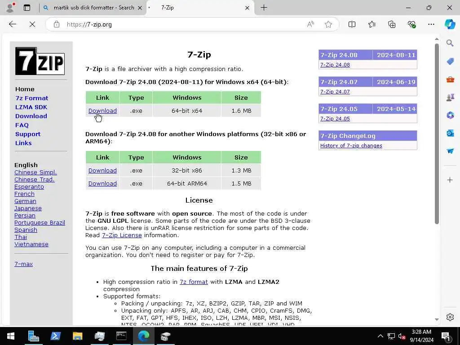The image size is (460, 345).
Task: Click the page vertical scrollbar thumb
Action: (437, 134)
